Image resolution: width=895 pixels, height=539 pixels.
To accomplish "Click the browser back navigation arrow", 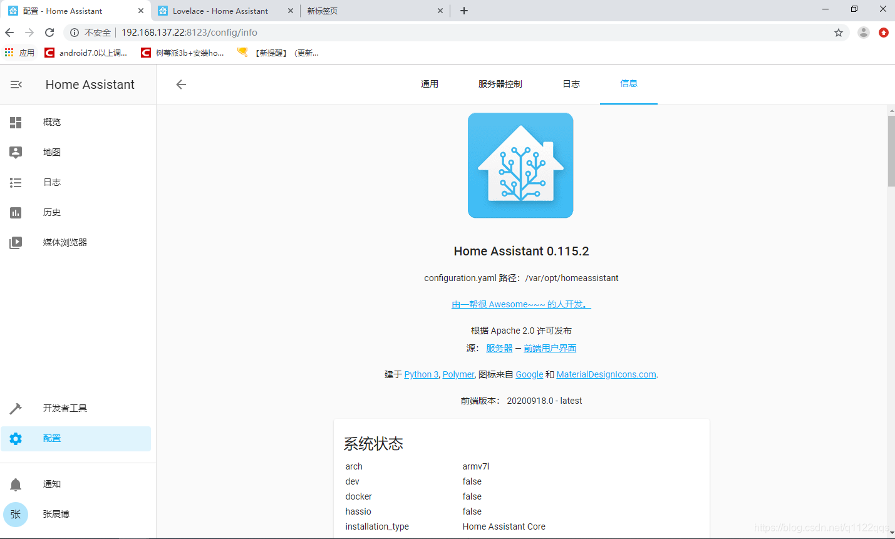I will coord(9,33).
